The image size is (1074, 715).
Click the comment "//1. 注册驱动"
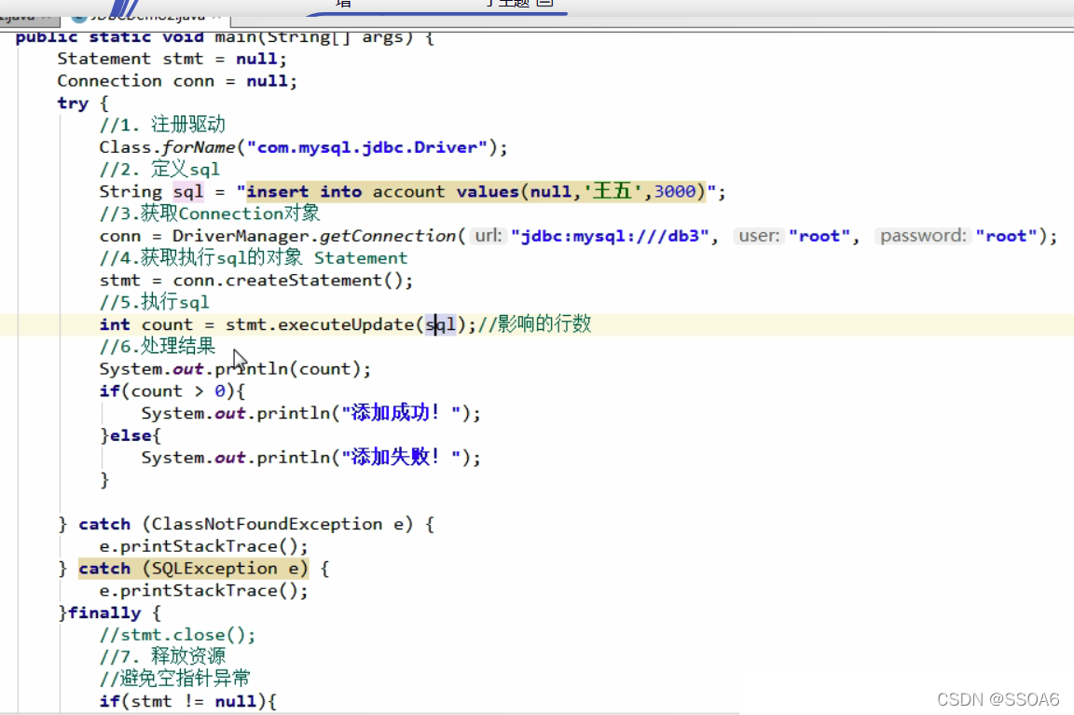(162, 125)
